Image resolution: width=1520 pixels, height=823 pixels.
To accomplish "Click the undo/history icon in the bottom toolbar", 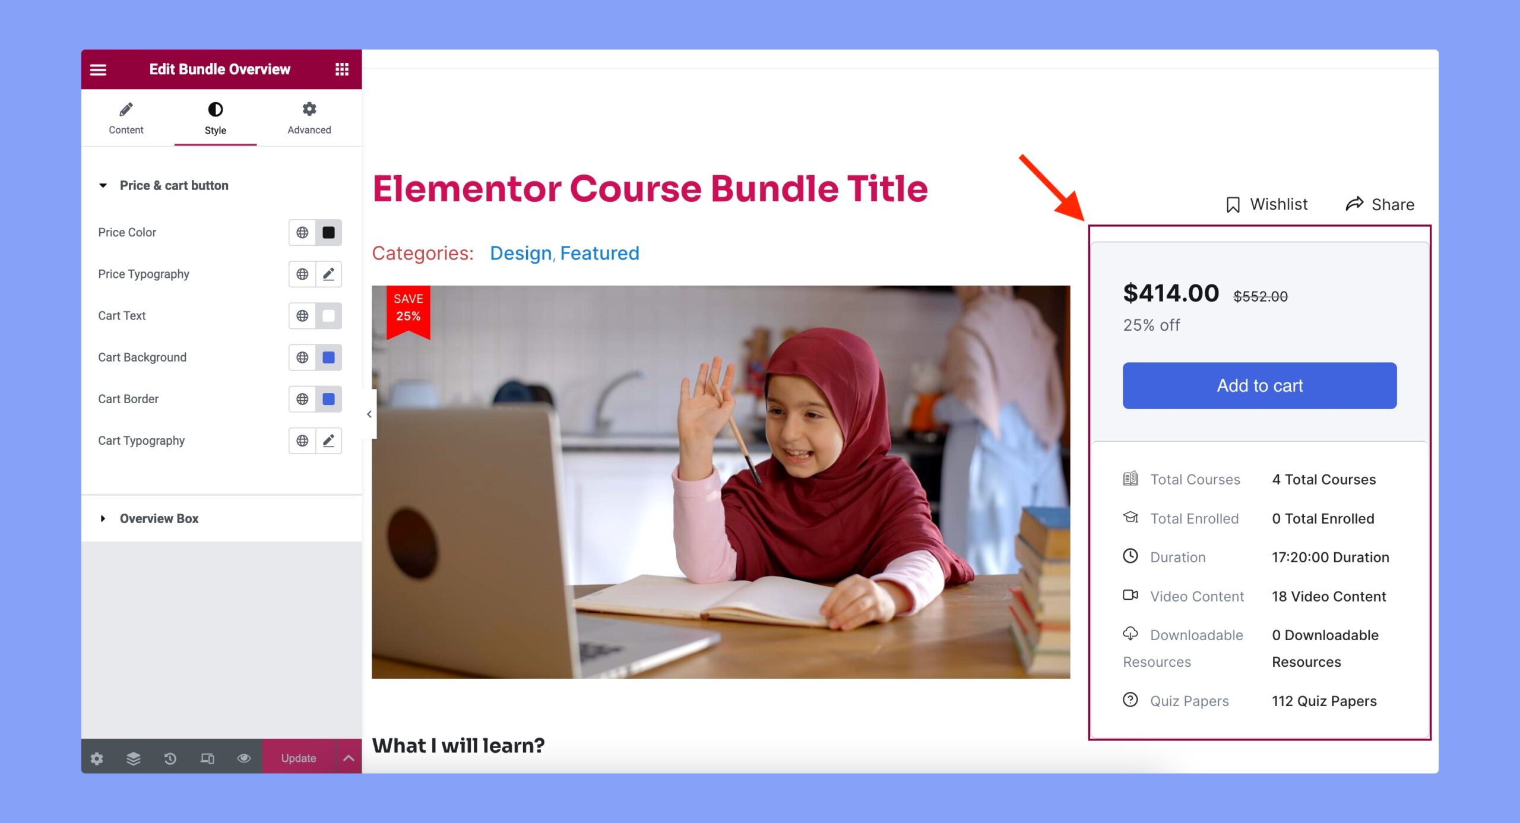I will click(x=171, y=759).
